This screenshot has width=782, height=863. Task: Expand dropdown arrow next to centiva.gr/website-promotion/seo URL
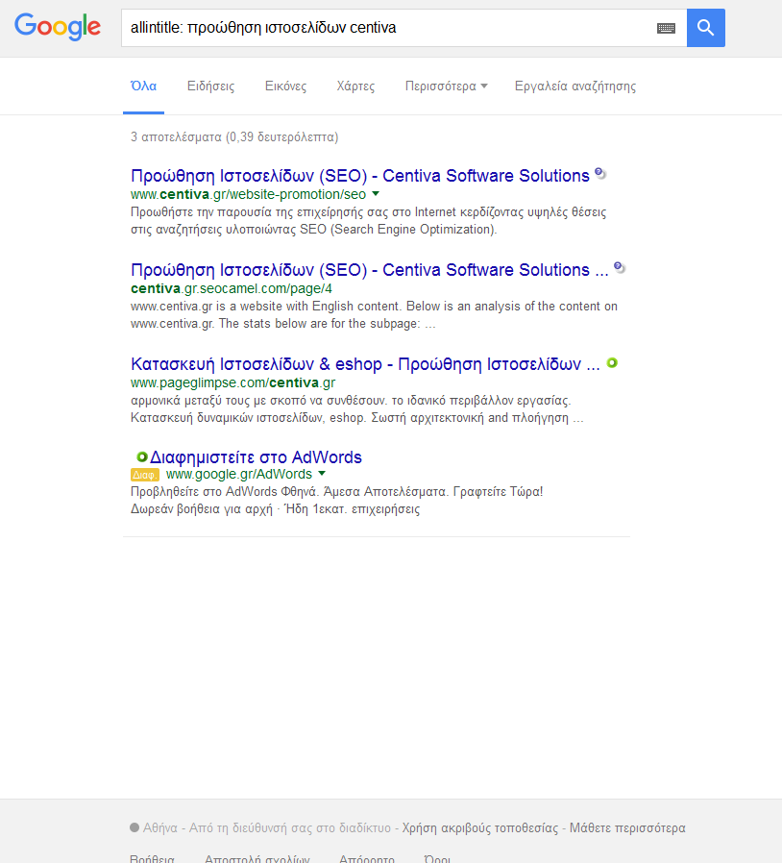376,194
